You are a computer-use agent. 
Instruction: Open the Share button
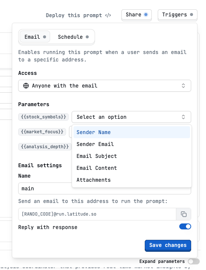pos(137,15)
